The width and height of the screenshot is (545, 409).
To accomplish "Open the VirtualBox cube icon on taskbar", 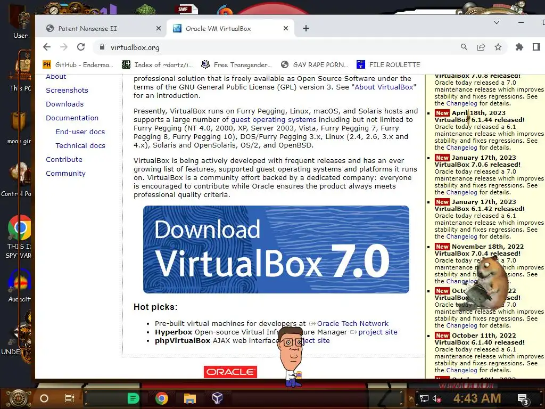I will 217,398.
